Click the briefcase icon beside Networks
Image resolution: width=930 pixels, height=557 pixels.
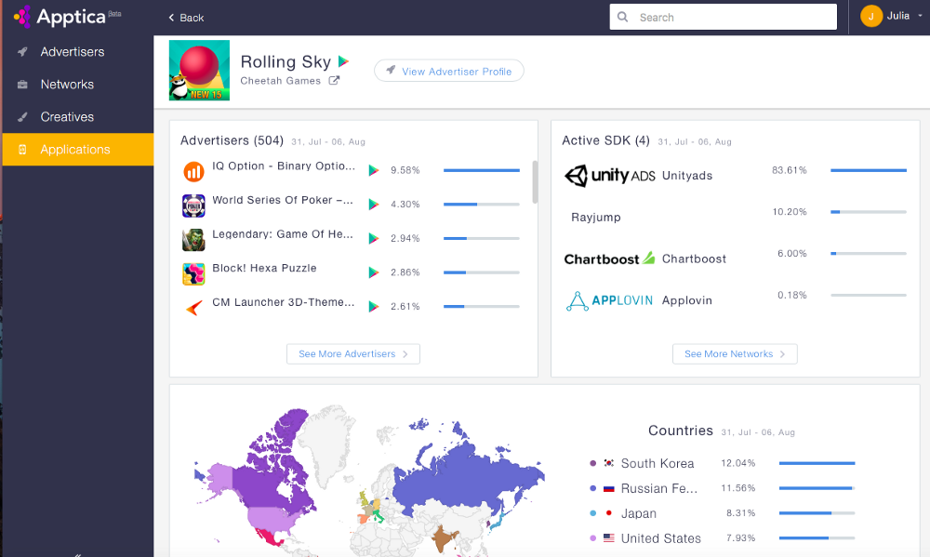pos(22,85)
